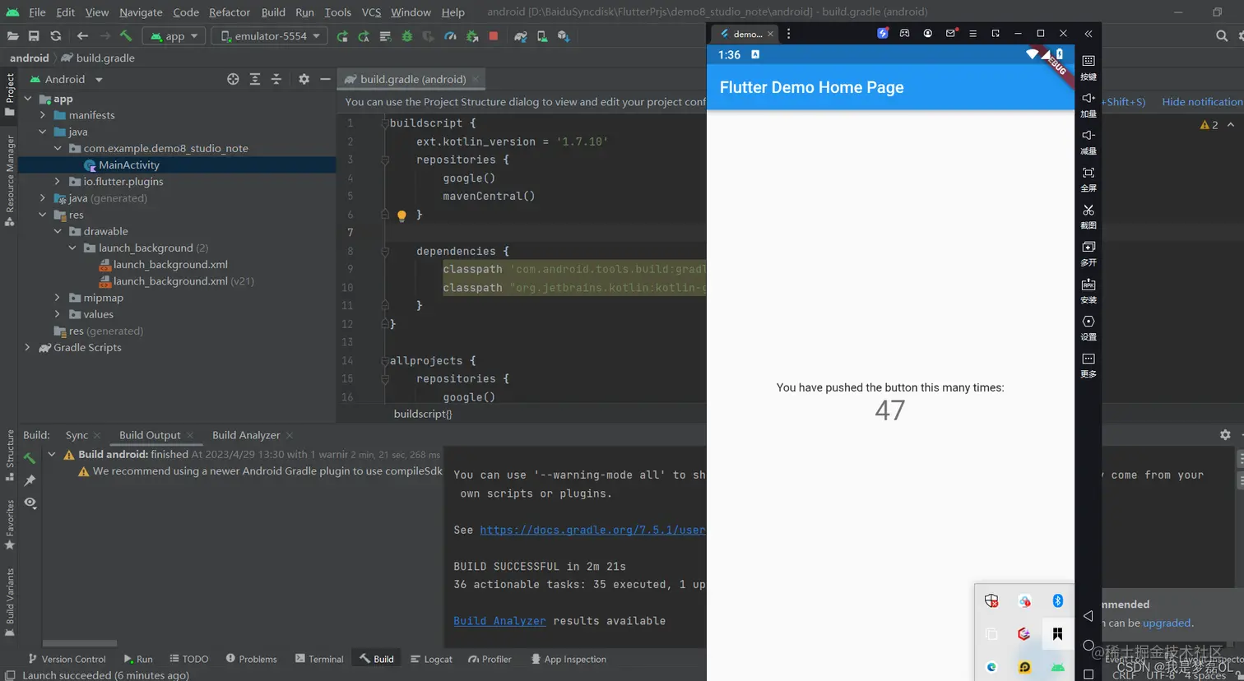The width and height of the screenshot is (1244, 681).
Task: Open the emulator-5554 device dropdown
Action: click(270, 36)
